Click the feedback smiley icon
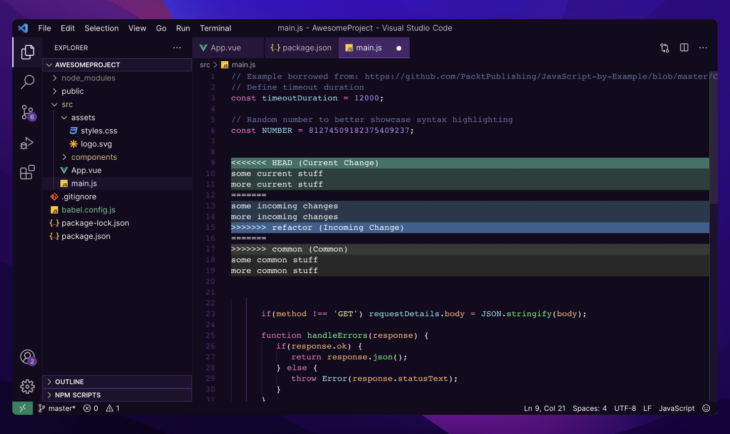730x434 pixels. tap(706, 408)
